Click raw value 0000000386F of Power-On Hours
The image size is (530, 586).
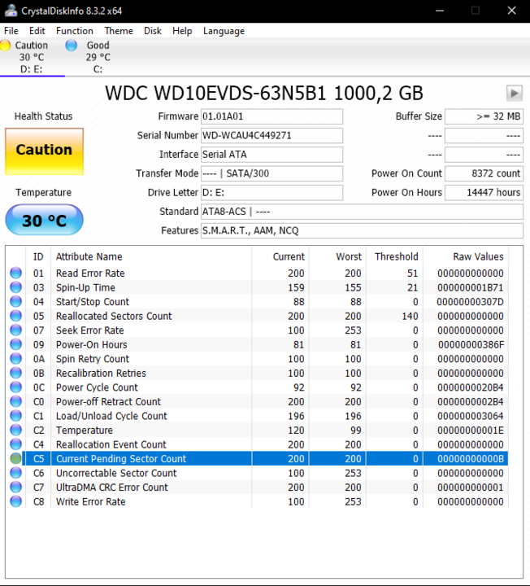pos(471,344)
